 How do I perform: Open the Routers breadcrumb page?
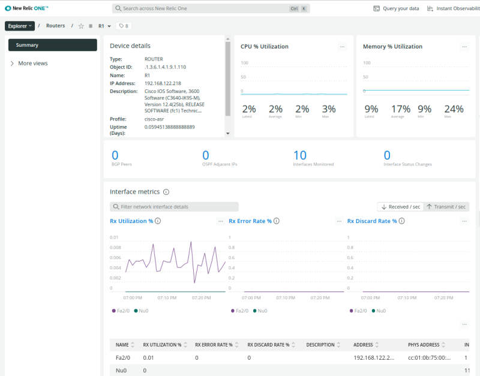tap(55, 26)
